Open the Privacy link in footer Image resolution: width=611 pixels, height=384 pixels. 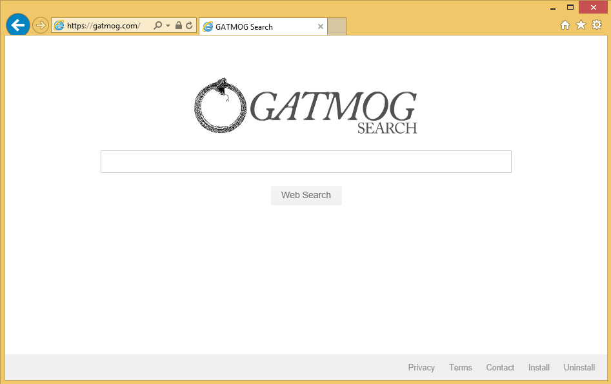click(x=421, y=368)
